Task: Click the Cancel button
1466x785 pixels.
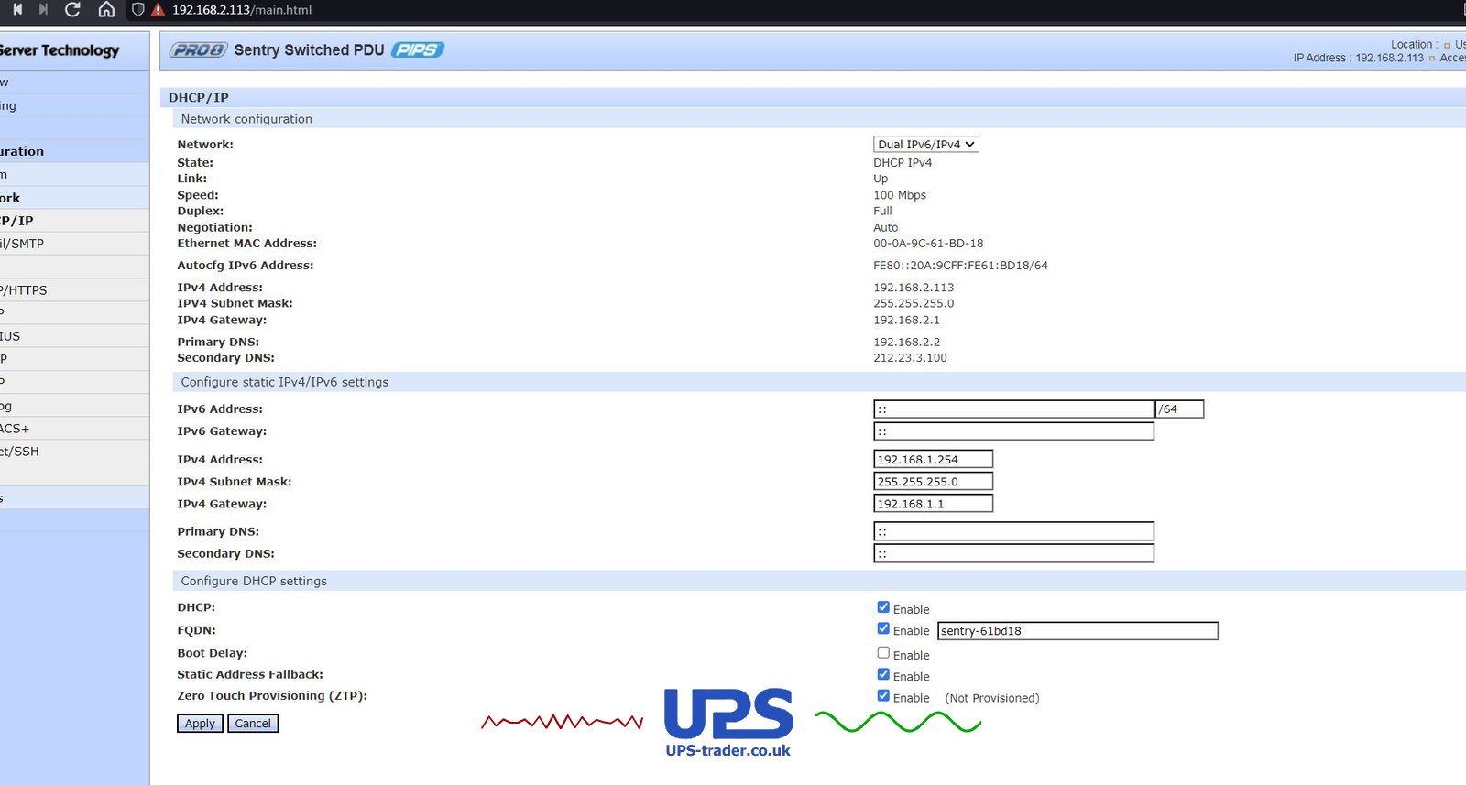Action: [x=253, y=723]
